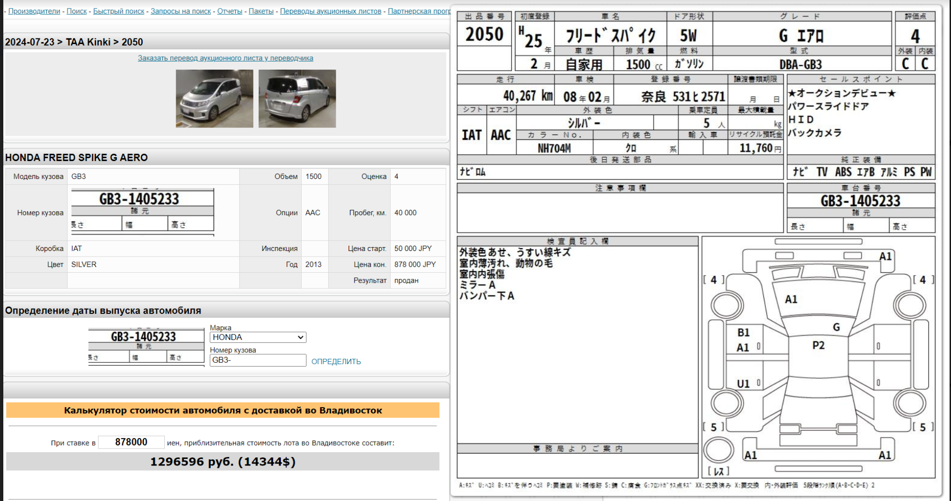Image resolution: width=951 pixels, height=501 pixels.
Task: Select Определение даты выпуска автомобиля heading
Action: (103, 311)
